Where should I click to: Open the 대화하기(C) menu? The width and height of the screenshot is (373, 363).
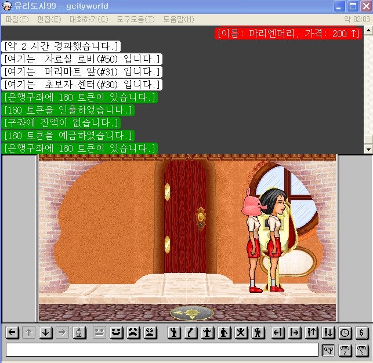coord(89,19)
